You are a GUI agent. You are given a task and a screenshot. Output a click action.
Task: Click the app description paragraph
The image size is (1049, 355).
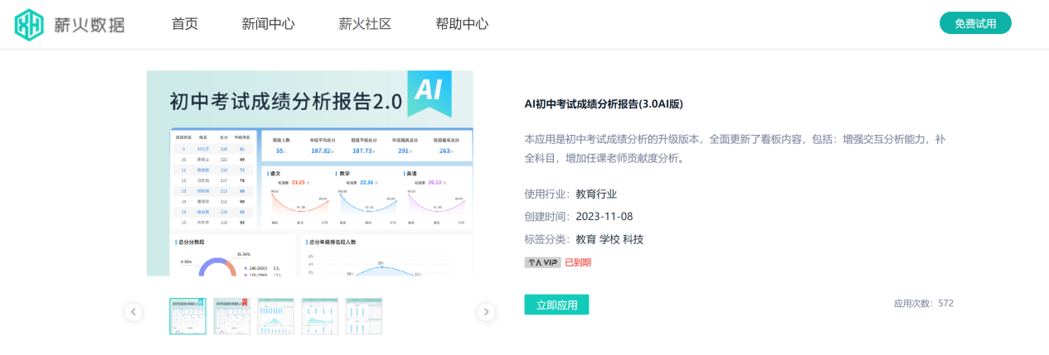tap(735, 148)
